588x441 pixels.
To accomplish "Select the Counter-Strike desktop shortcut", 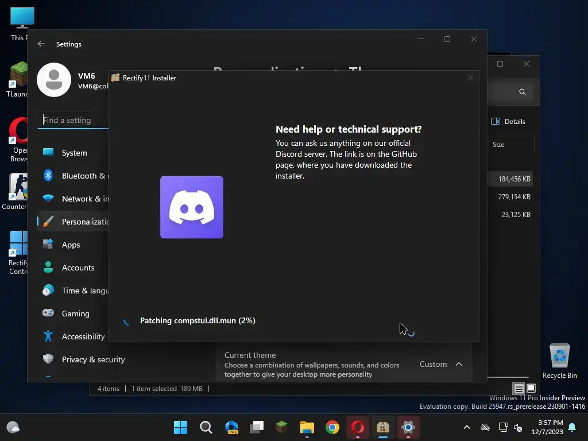I will pos(15,191).
